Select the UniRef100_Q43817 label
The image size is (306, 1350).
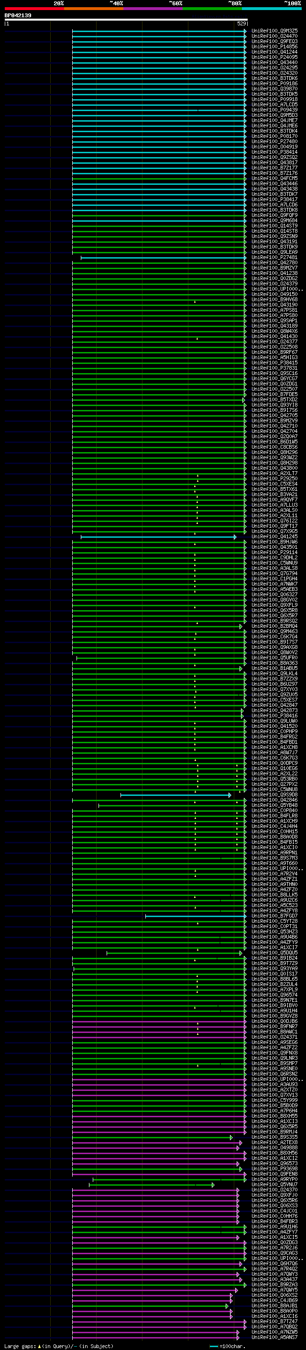[x=274, y=162]
